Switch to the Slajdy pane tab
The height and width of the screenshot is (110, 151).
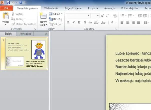tap(8, 34)
